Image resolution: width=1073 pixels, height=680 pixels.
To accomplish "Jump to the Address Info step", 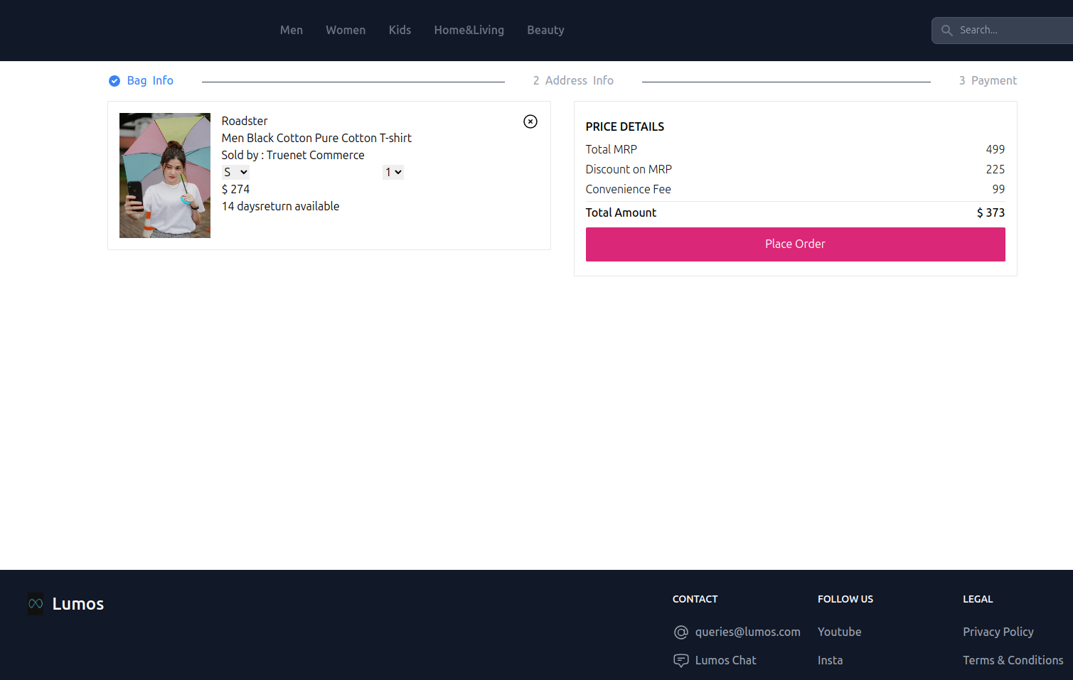I will point(573,81).
